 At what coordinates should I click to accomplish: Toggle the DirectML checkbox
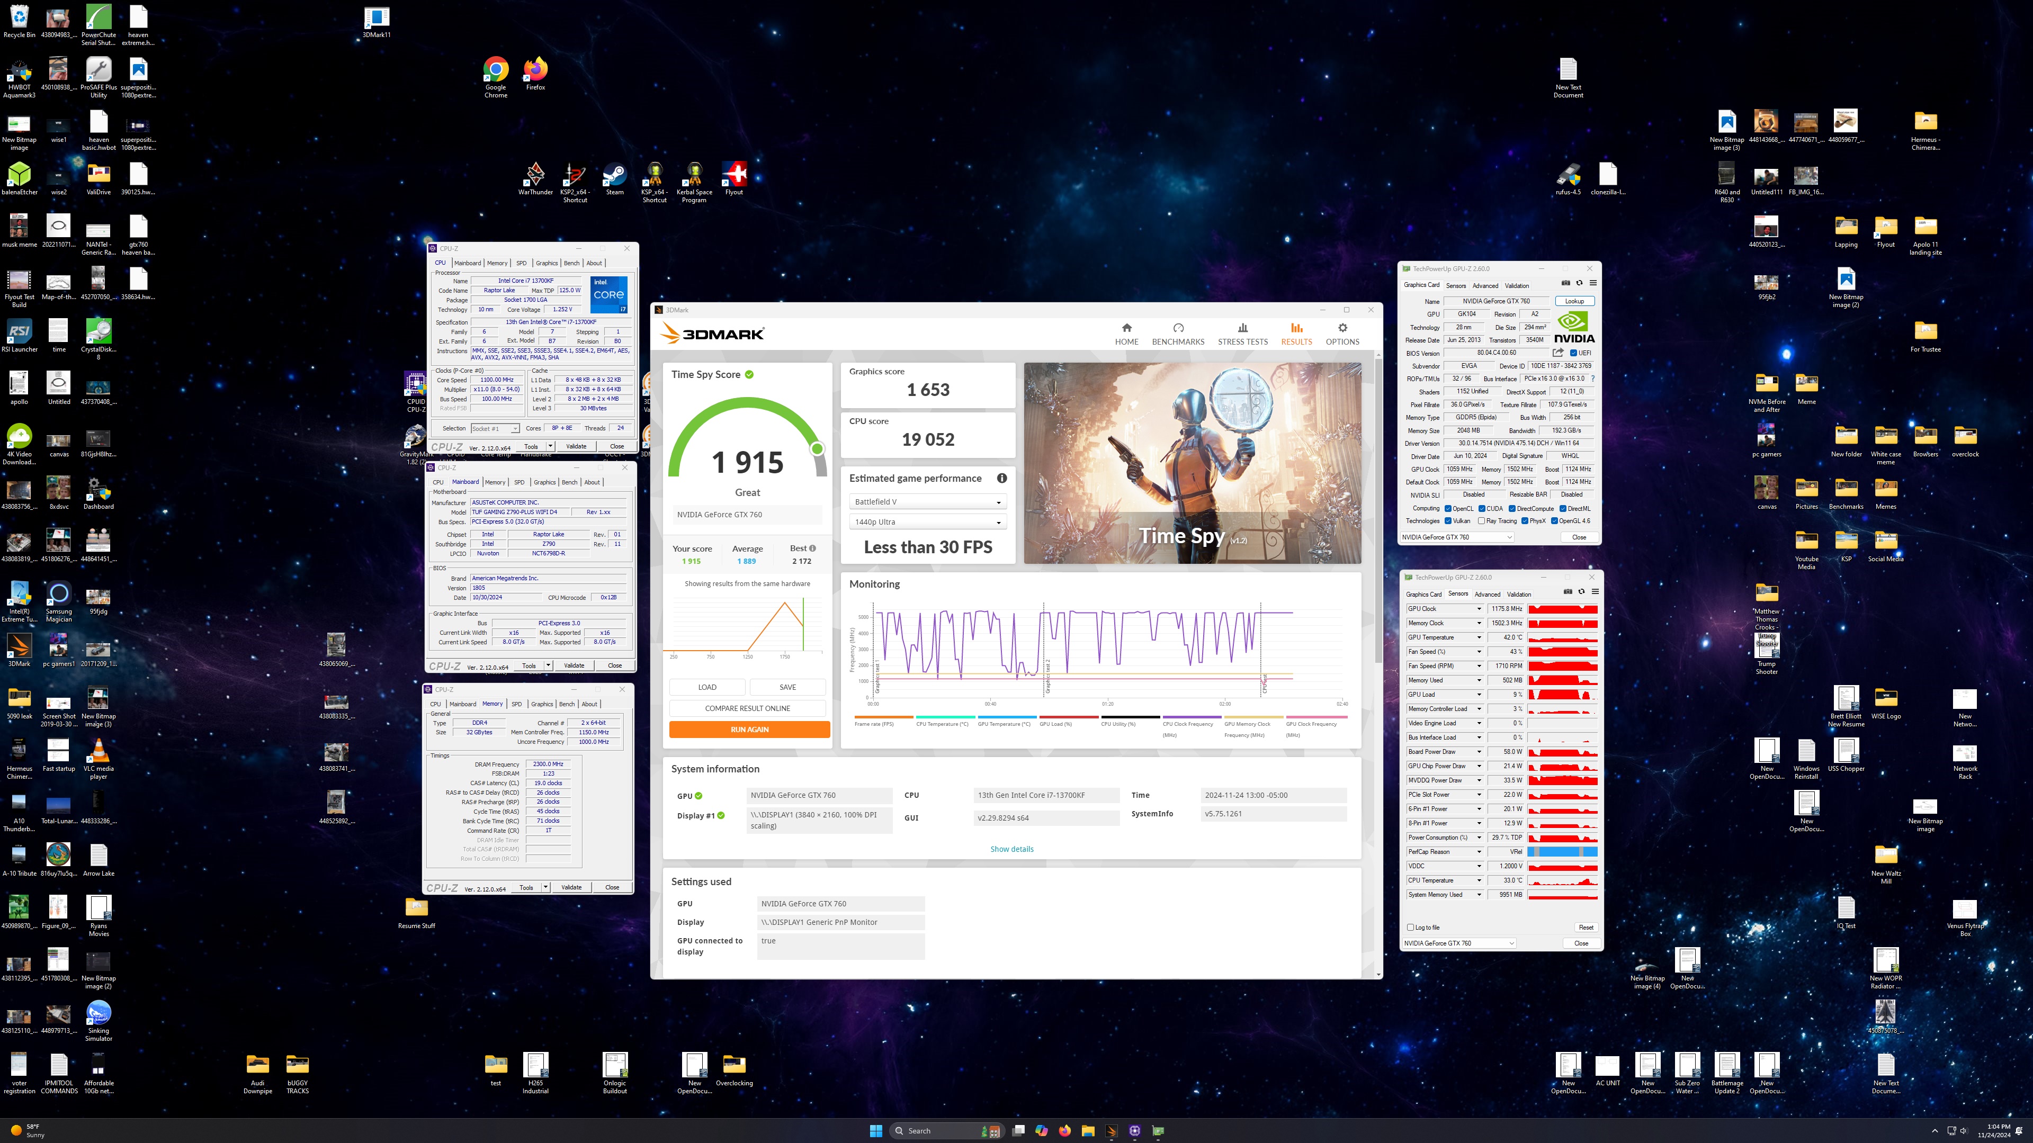(1563, 508)
